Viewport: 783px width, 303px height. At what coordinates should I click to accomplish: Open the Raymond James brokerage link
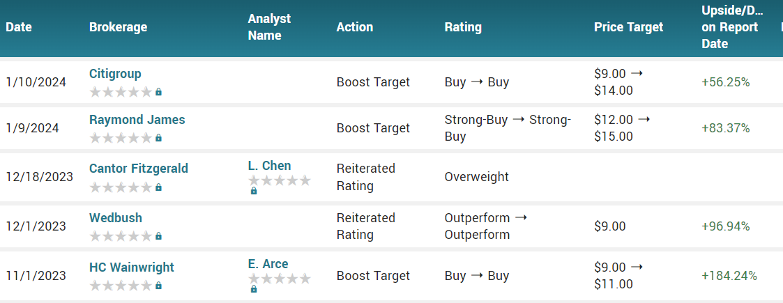pos(137,120)
